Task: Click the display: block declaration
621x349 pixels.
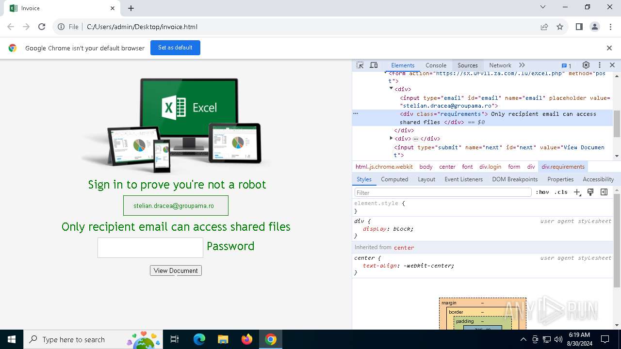Action: pyautogui.click(x=388, y=229)
